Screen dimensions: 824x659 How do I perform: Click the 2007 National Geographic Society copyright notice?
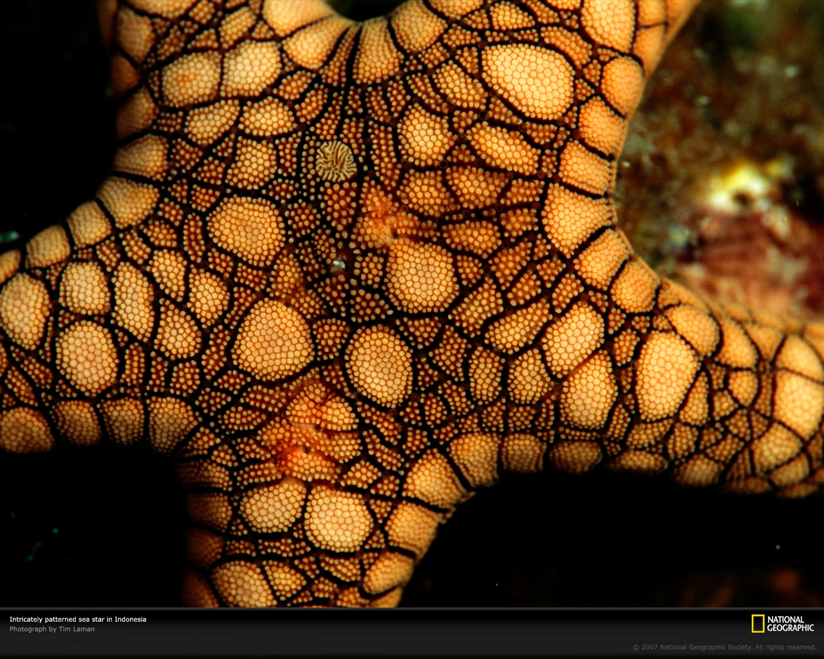click(x=724, y=647)
